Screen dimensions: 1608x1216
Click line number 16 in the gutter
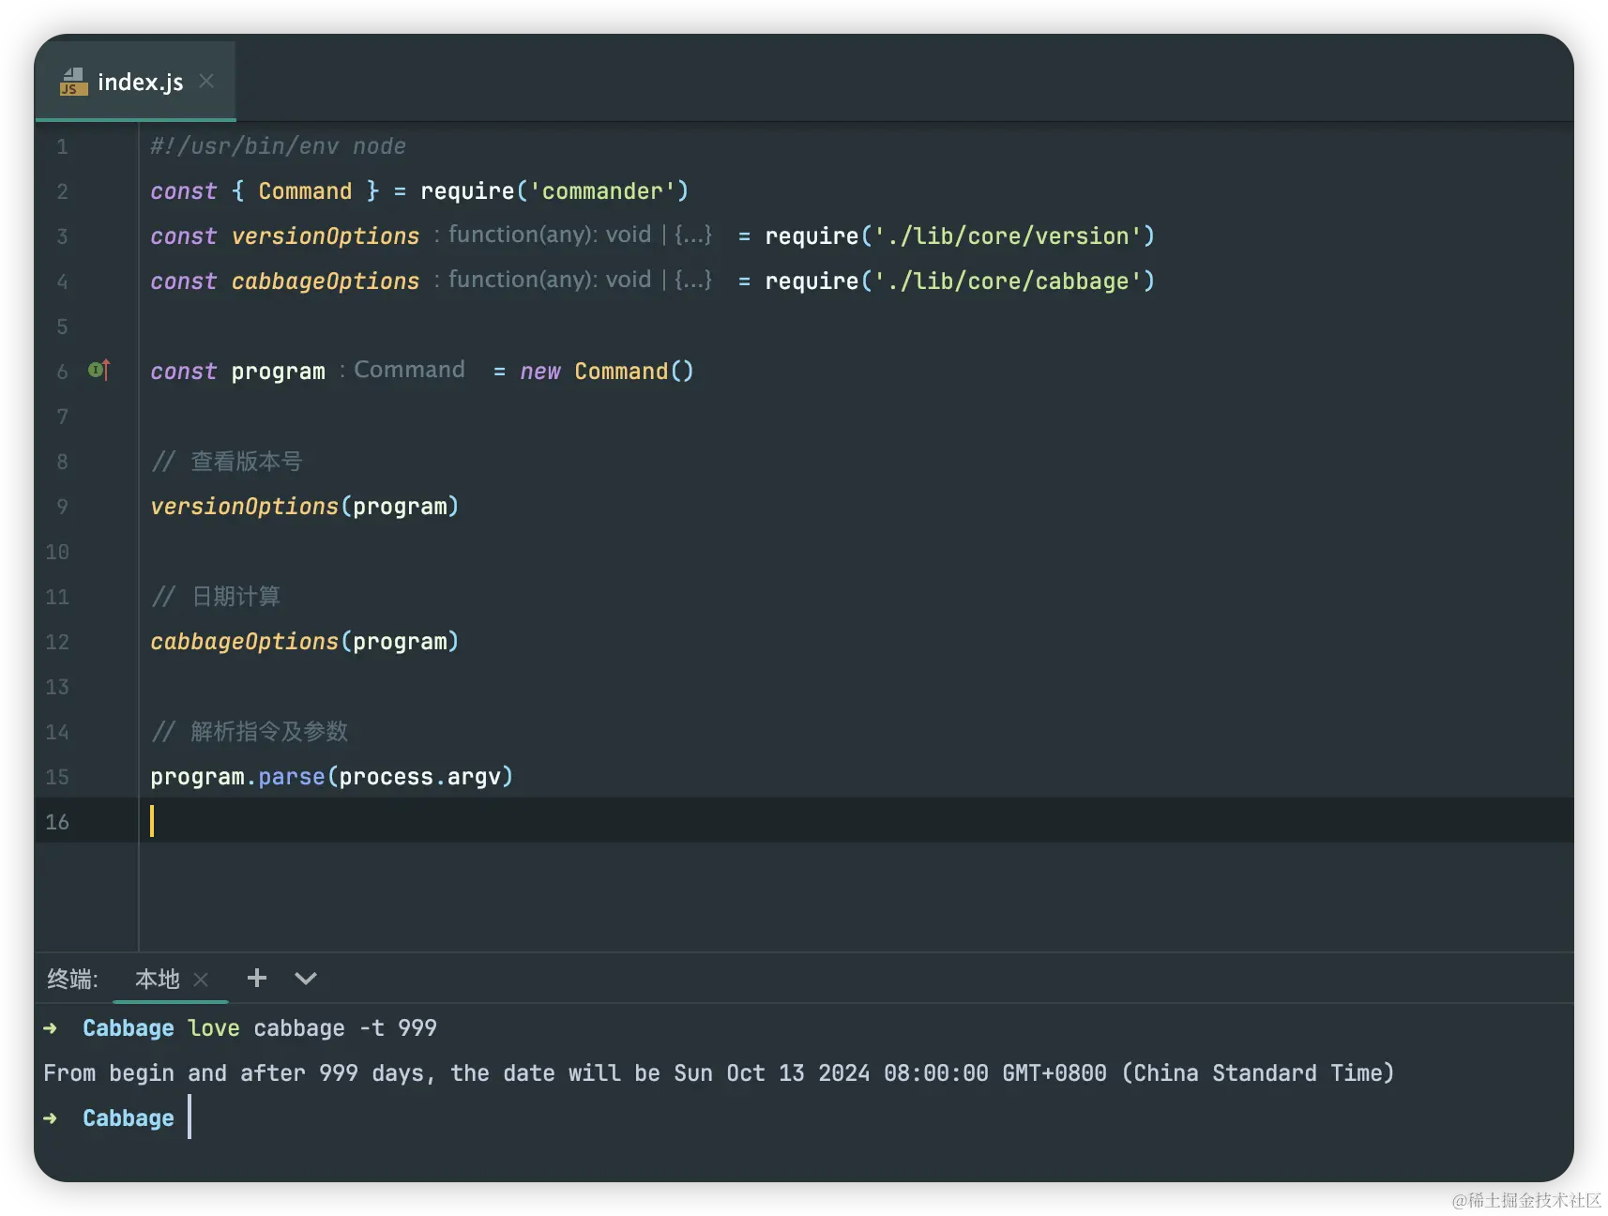[57, 822]
